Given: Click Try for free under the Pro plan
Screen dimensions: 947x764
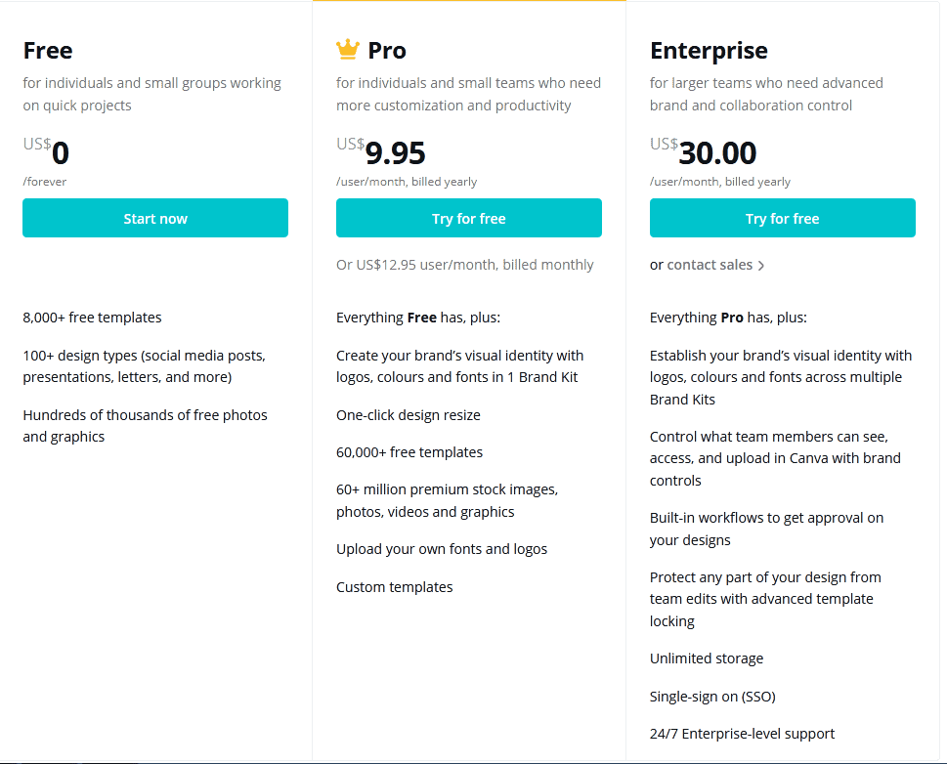Looking at the screenshot, I should pos(468,217).
